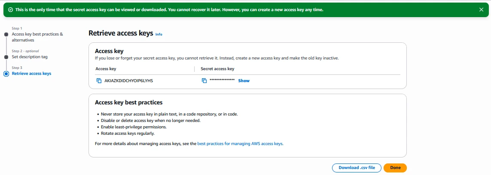Click the Step 2 circle marker
The height and width of the screenshot is (175, 491).
pos(6,57)
